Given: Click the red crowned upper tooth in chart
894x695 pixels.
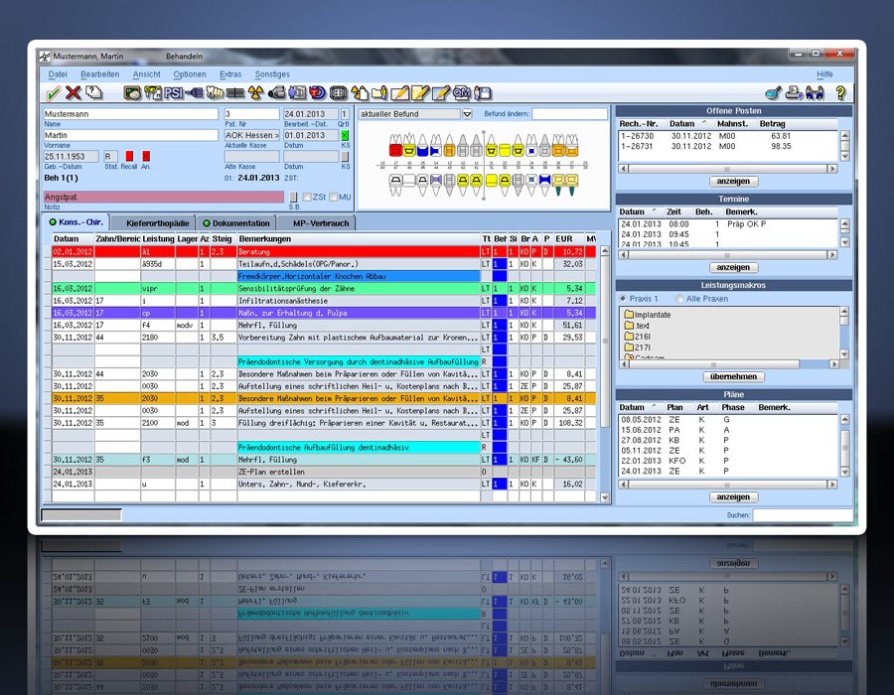Looking at the screenshot, I should tap(395, 145).
